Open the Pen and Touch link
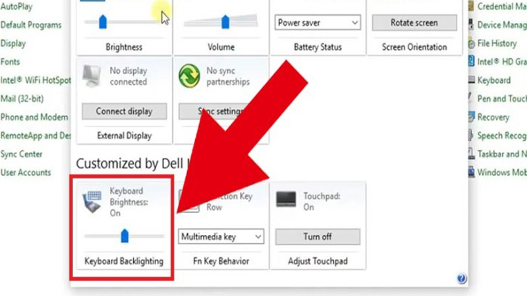 tap(502, 99)
